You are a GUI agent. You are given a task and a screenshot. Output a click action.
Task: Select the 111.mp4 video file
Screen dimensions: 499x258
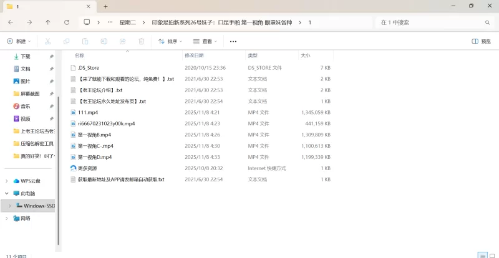point(88,112)
